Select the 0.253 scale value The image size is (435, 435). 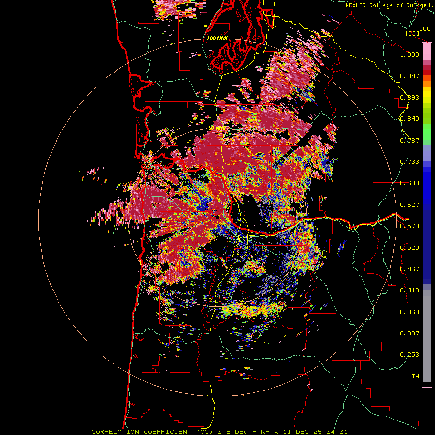coord(409,355)
